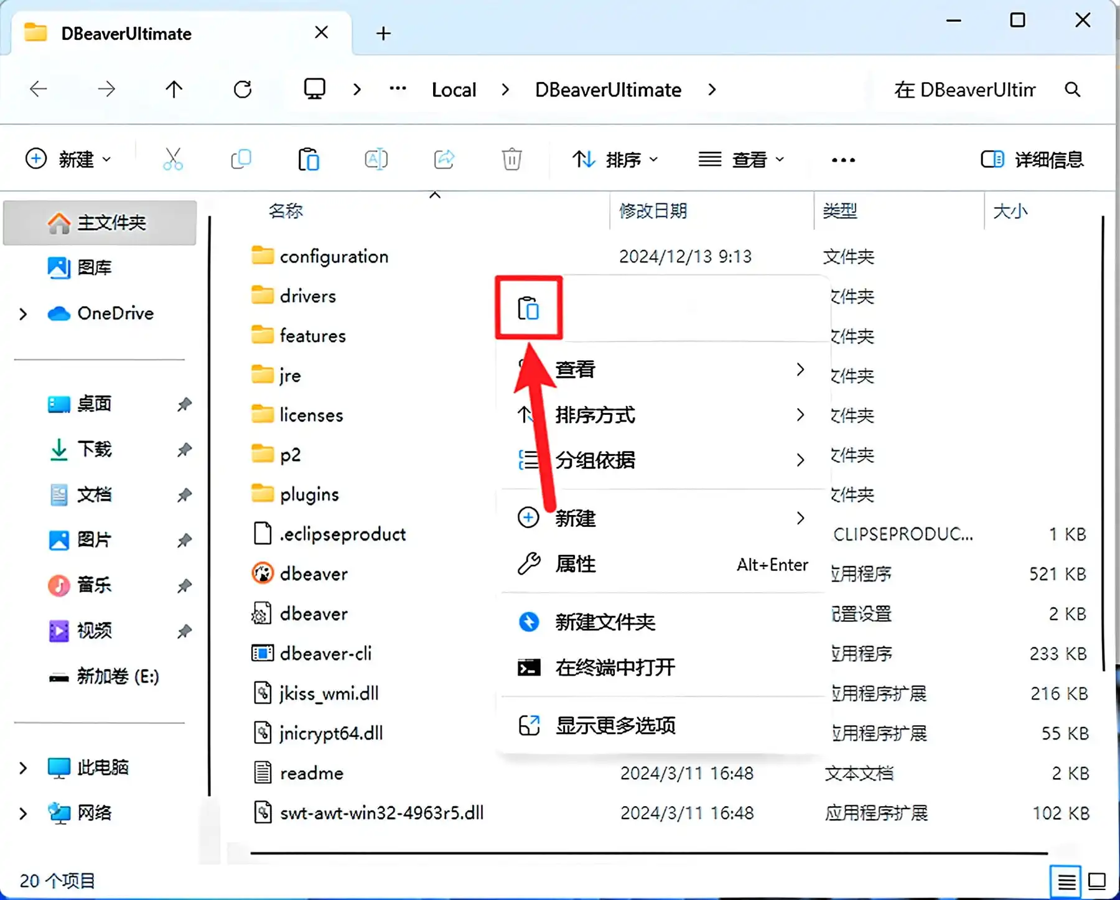Click the copy icon in toolbar
This screenshot has width=1120, height=900.
[241, 159]
